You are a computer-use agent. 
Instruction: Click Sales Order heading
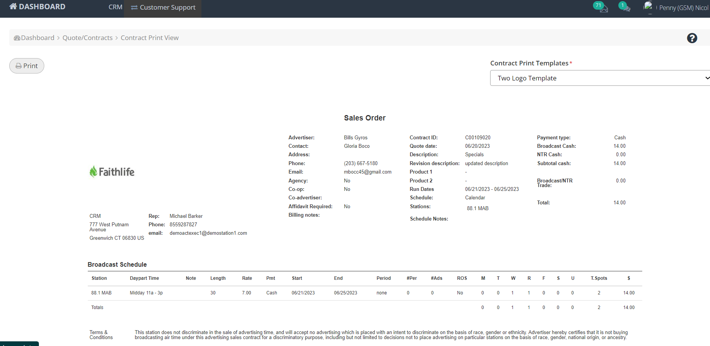pos(365,118)
